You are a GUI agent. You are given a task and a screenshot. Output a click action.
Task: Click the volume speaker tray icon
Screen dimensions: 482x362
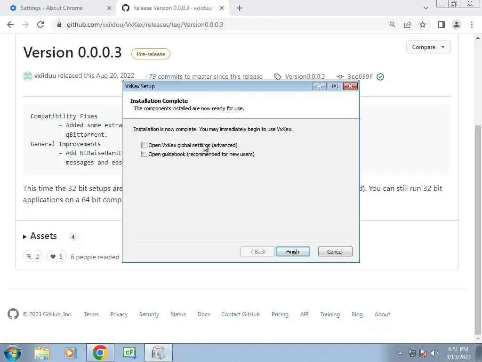coord(434,353)
